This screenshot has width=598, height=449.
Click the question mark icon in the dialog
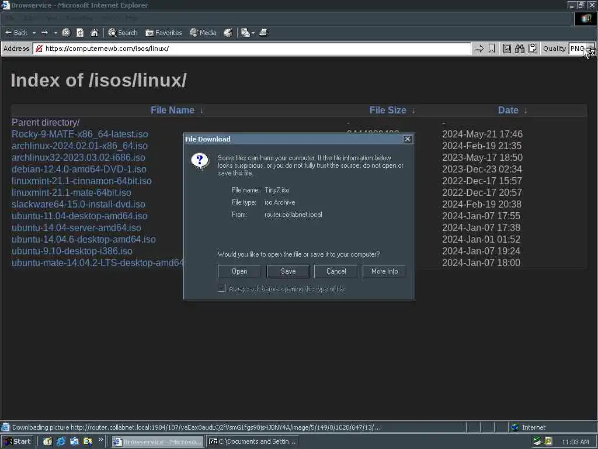tap(200, 161)
